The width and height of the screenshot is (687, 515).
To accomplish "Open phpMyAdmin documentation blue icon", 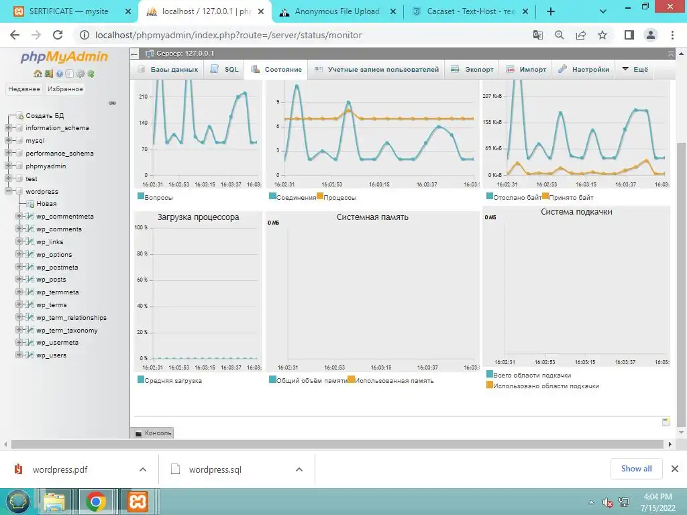I will 59,74.
